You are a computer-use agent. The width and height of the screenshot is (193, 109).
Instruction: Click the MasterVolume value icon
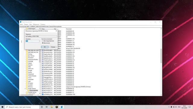tap(43, 87)
